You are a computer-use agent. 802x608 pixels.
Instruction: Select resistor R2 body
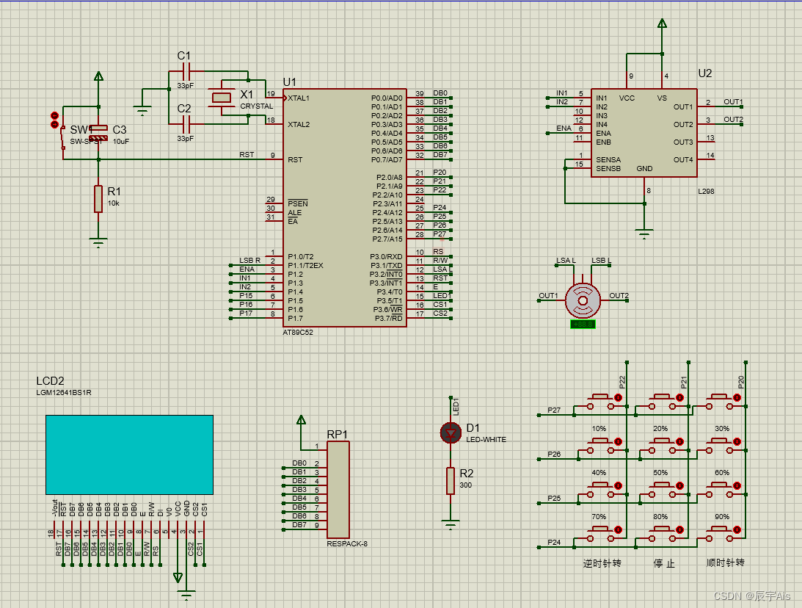451,480
